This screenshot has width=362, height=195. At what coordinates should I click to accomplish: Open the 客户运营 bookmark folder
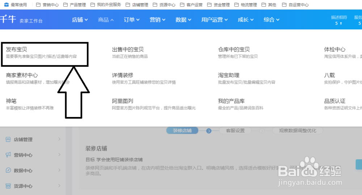[191, 5]
